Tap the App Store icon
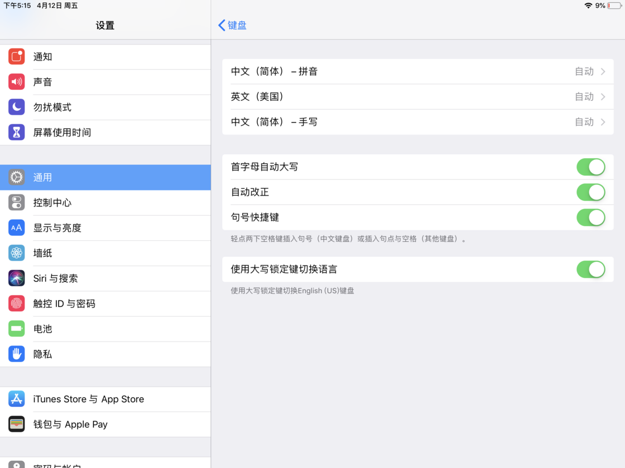This screenshot has height=468, width=625. coord(16,399)
